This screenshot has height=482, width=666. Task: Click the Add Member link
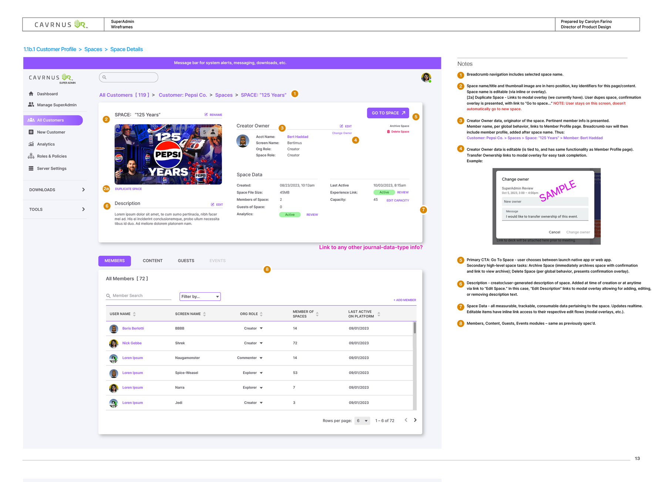click(405, 300)
